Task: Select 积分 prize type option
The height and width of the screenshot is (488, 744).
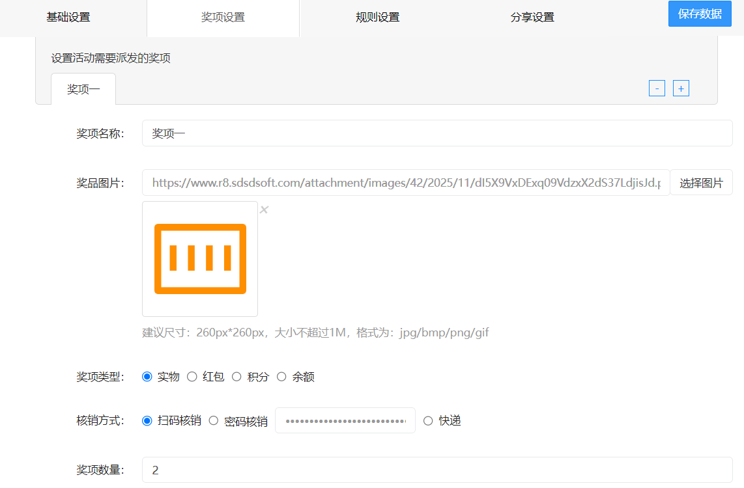Action: (237, 377)
